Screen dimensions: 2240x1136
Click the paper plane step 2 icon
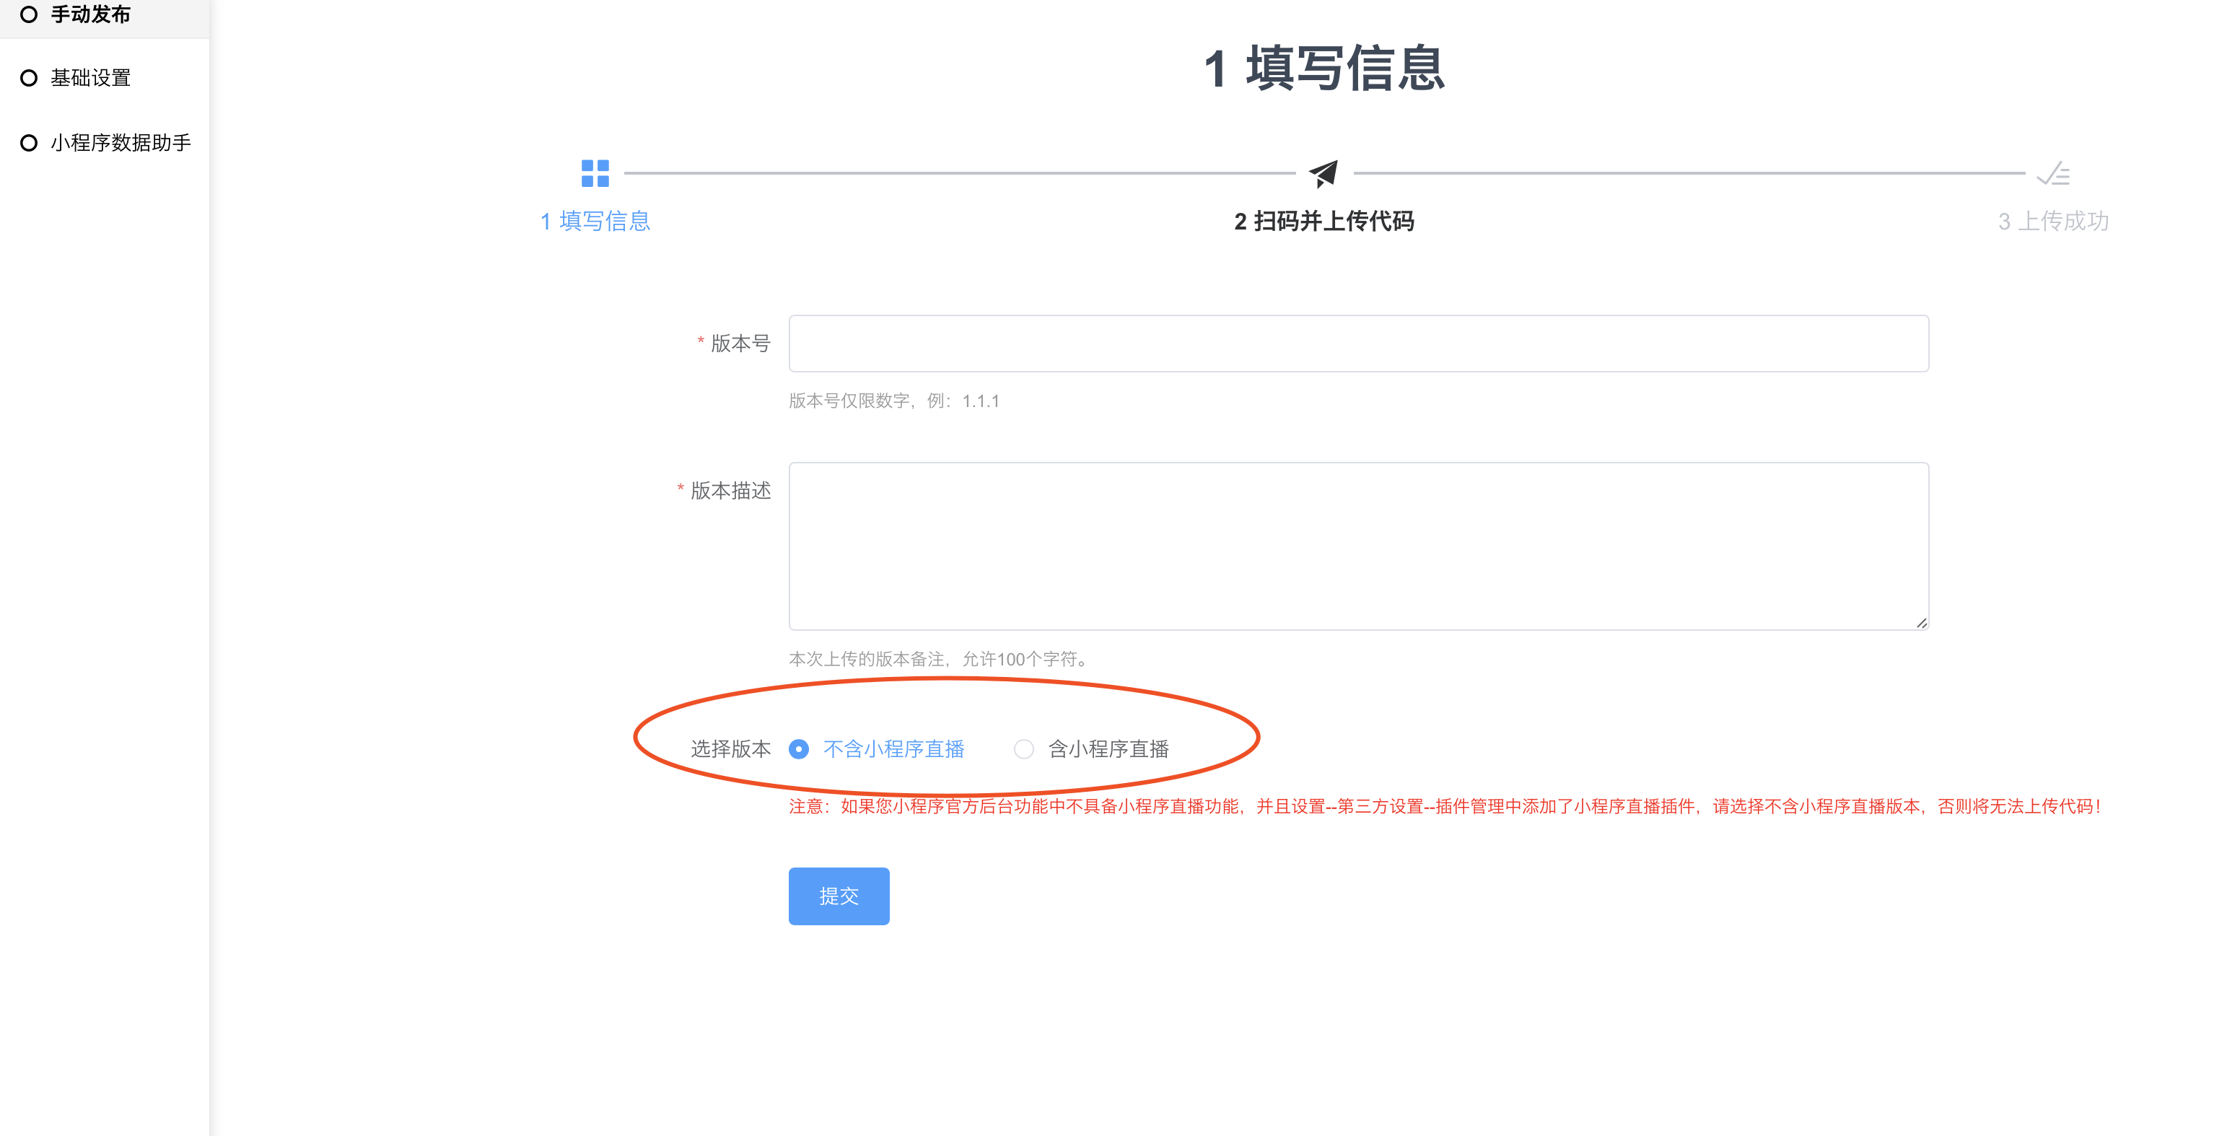(x=1324, y=173)
